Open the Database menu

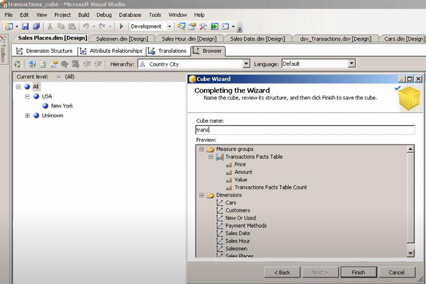[x=130, y=15]
